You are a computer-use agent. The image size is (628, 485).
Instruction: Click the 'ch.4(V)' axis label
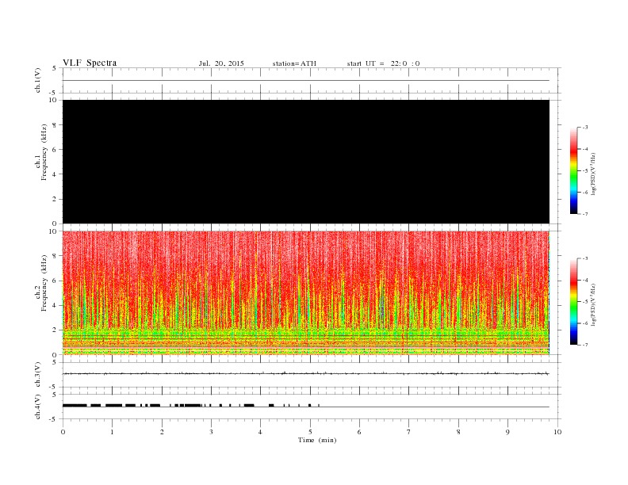coord(38,407)
